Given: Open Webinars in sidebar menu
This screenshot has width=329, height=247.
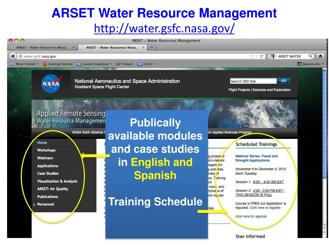Looking at the screenshot, I should click(45, 158).
